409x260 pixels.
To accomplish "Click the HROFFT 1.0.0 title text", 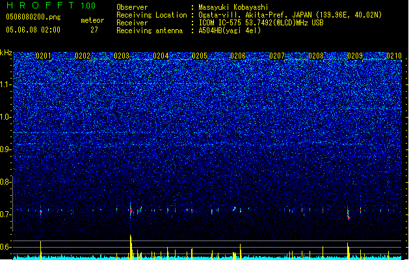I will point(51,5).
